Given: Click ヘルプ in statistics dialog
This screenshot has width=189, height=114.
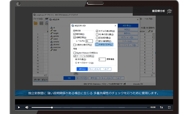Looking at the screenshot, I should [x=106, y=69].
